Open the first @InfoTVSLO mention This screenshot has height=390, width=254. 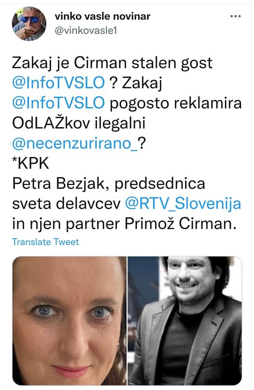click(x=58, y=83)
